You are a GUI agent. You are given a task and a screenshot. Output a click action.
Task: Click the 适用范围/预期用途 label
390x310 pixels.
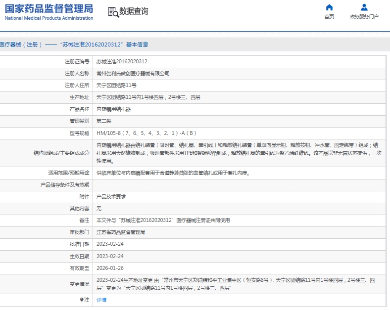69,173
